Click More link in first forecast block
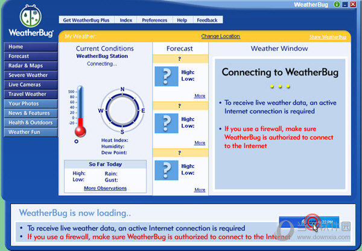Viewport: 362px width, 251px height. (200, 95)
